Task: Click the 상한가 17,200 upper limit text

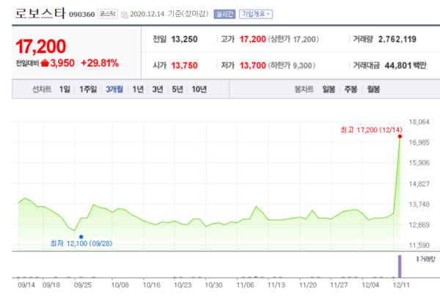Action: pos(293,40)
